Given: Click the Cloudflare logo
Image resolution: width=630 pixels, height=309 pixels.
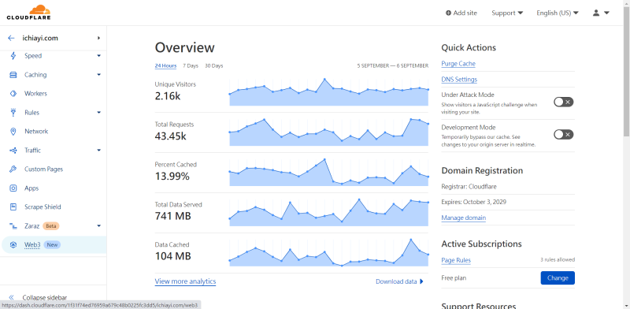Looking at the screenshot, I should tap(28, 13).
